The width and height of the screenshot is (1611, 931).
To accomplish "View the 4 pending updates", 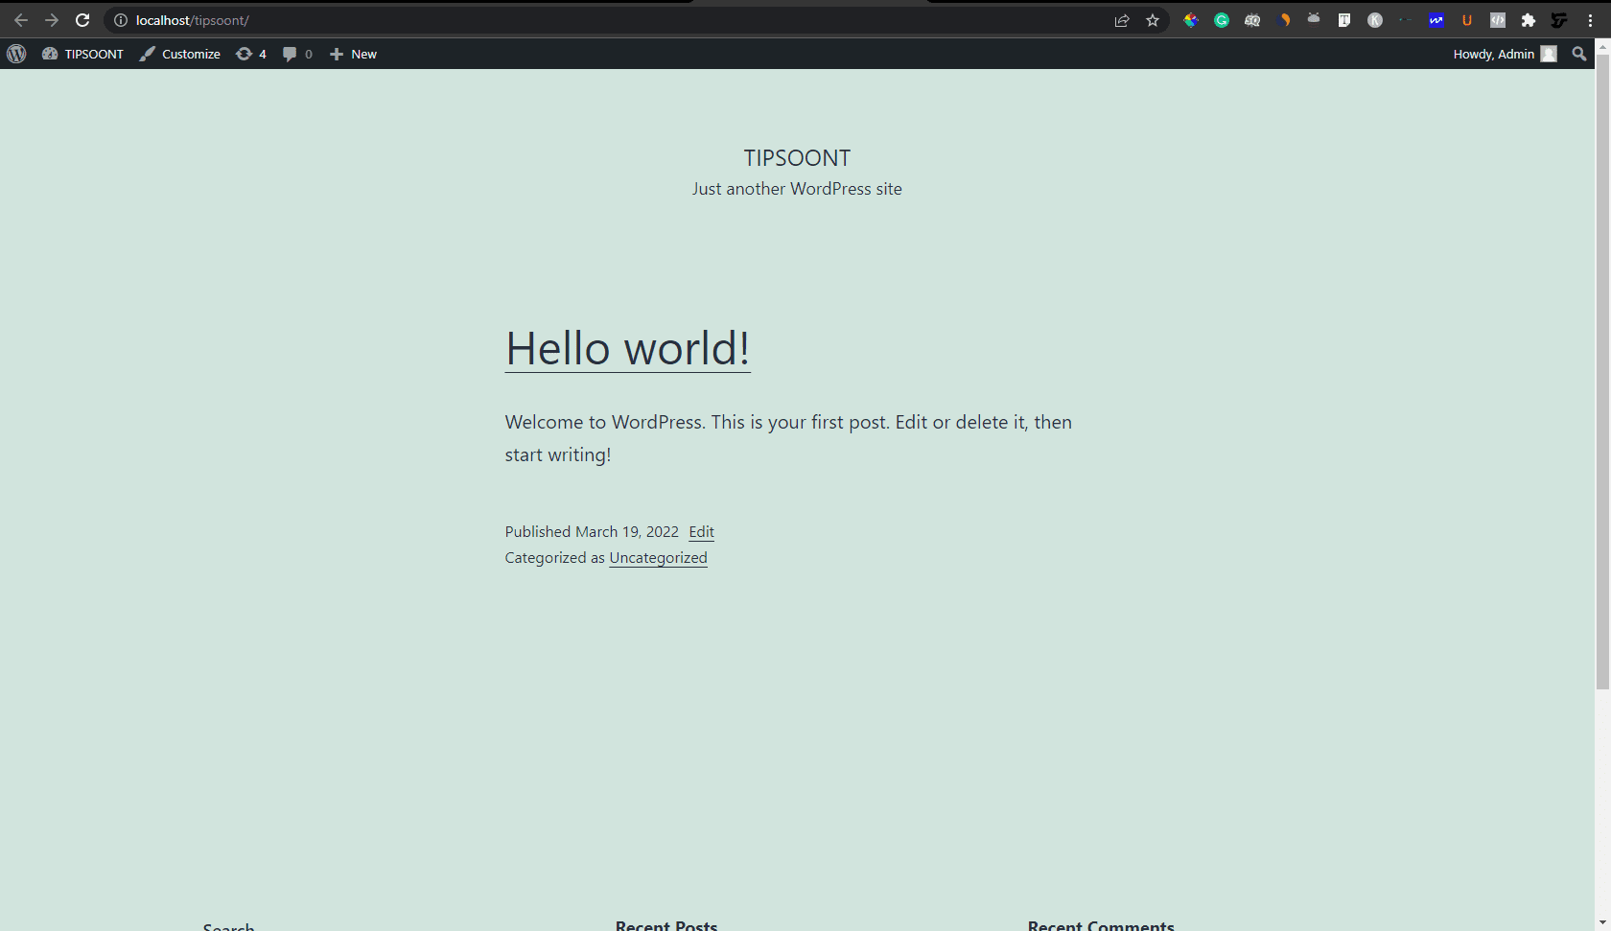I will pos(251,54).
